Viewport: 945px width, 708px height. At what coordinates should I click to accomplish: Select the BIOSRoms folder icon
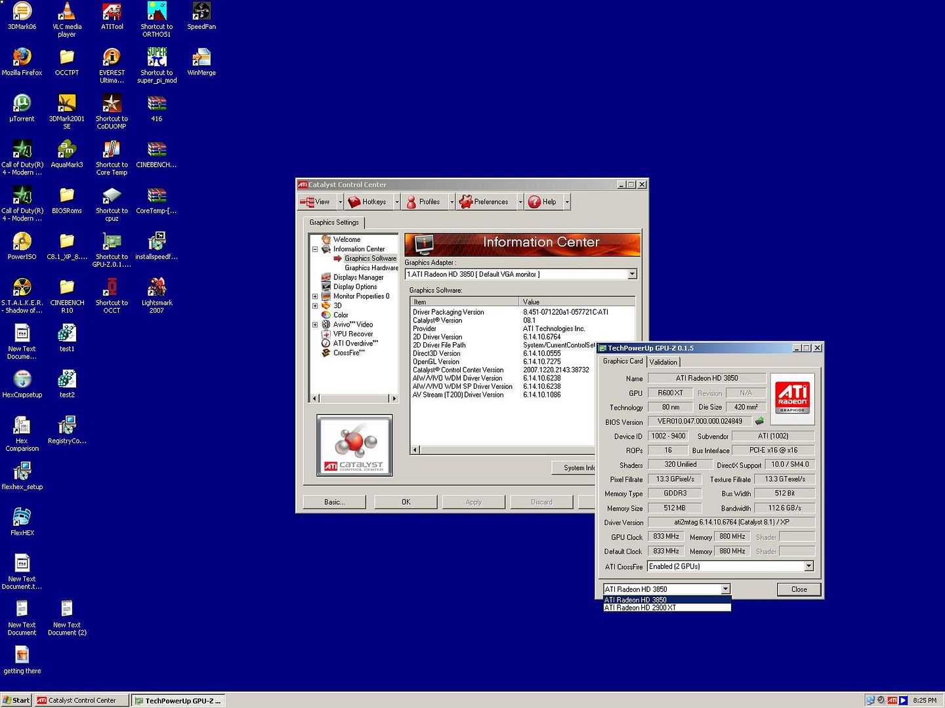(67, 200)
